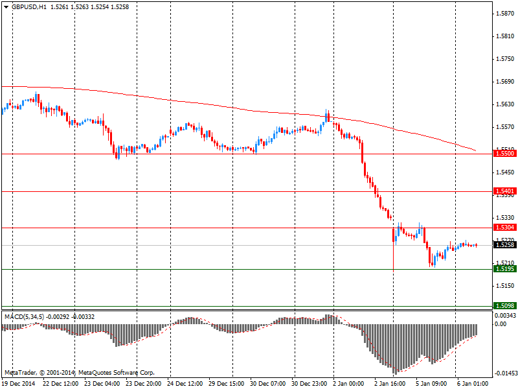Select the GBPUSD,H1 chart title text
This screenshot has width=518, height=389.
pos(29,7)
